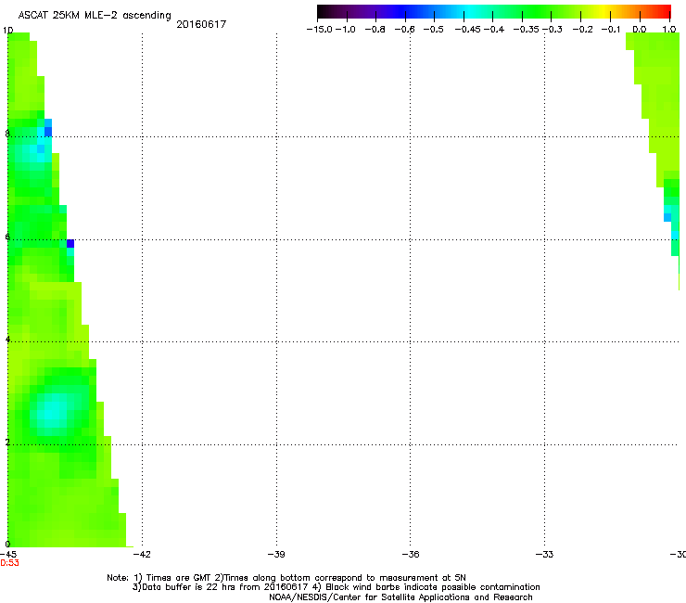Click the latitude label 4 on left axis
The height and width of the screenshot is (603, 686).
(7, 340)
